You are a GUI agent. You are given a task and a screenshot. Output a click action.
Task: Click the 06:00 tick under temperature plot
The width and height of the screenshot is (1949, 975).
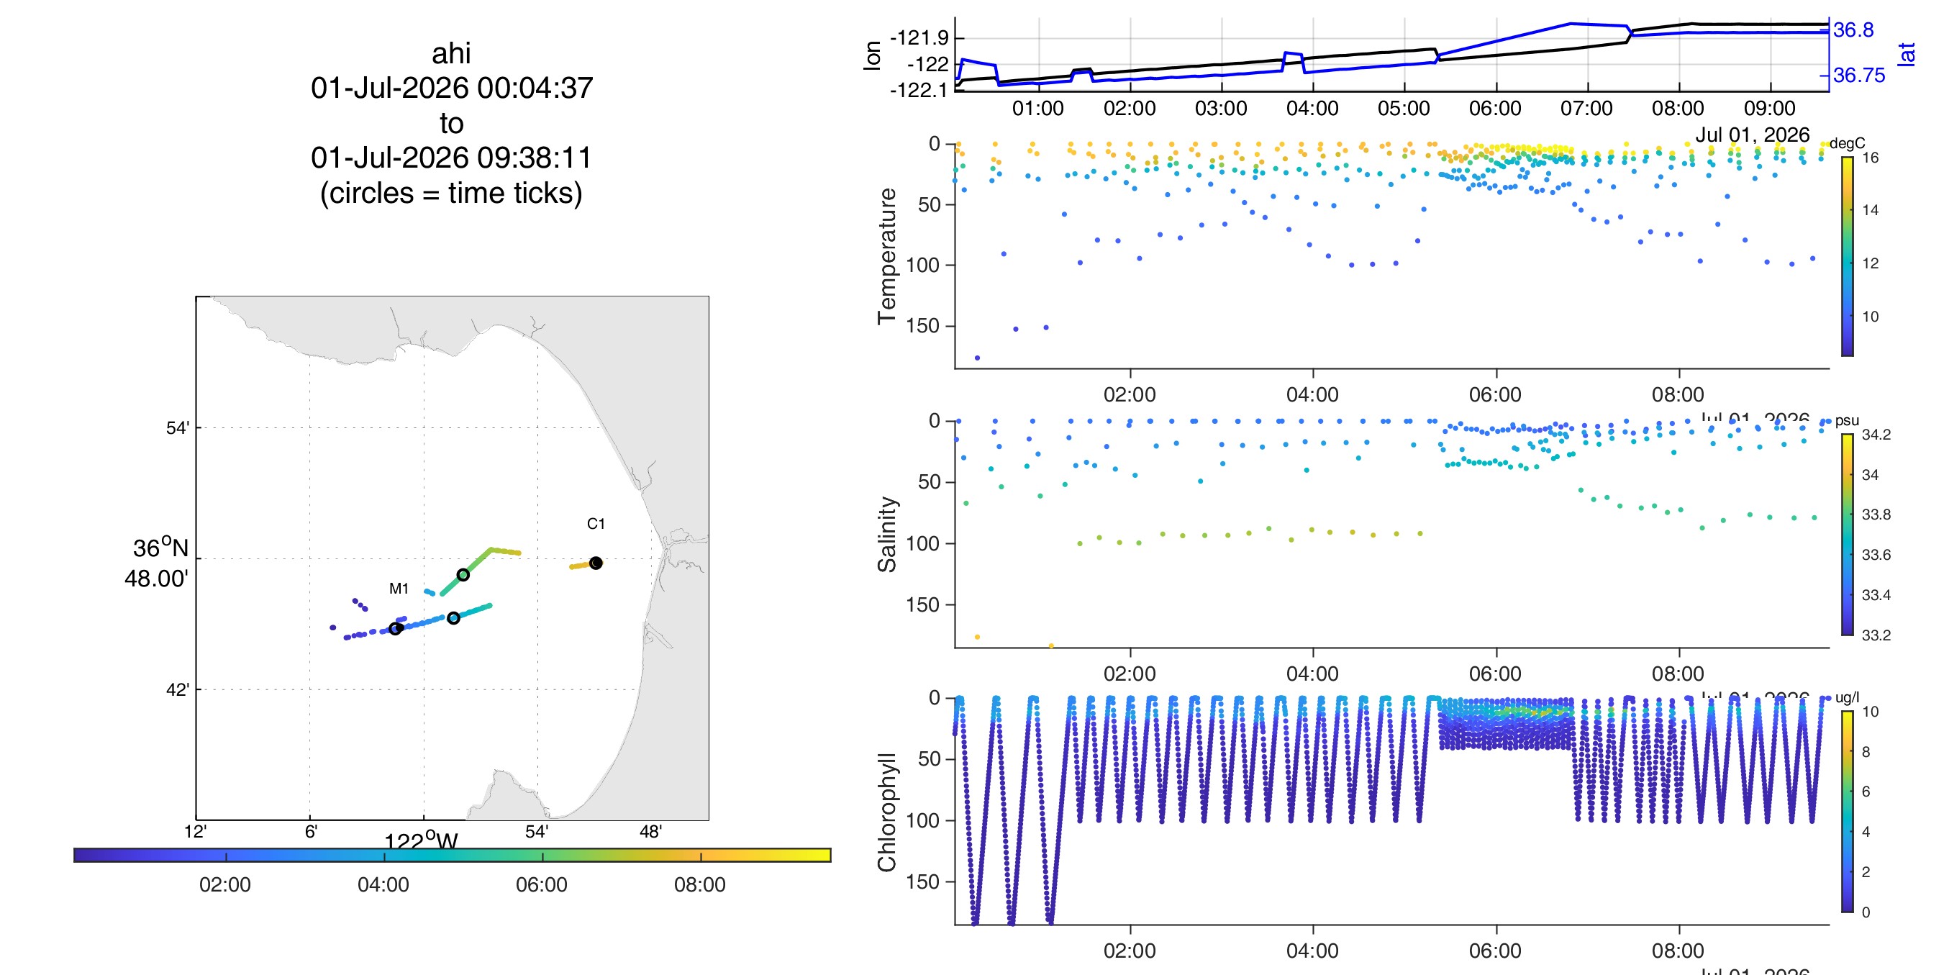(x=1495, y=394)
